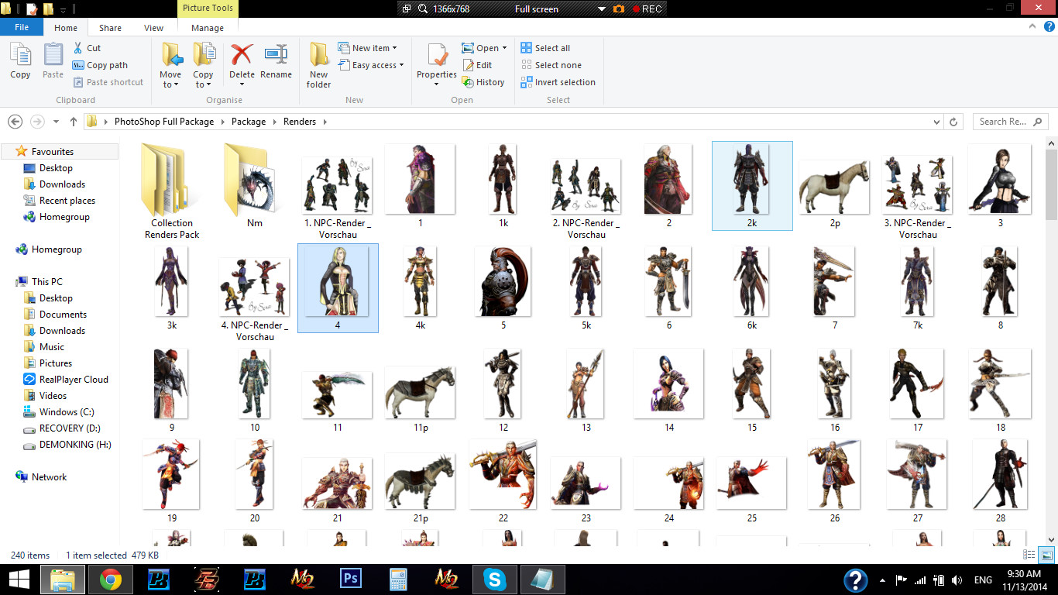Start recording with the REC button
This screenshot has height=595, width=1058.
647,9
